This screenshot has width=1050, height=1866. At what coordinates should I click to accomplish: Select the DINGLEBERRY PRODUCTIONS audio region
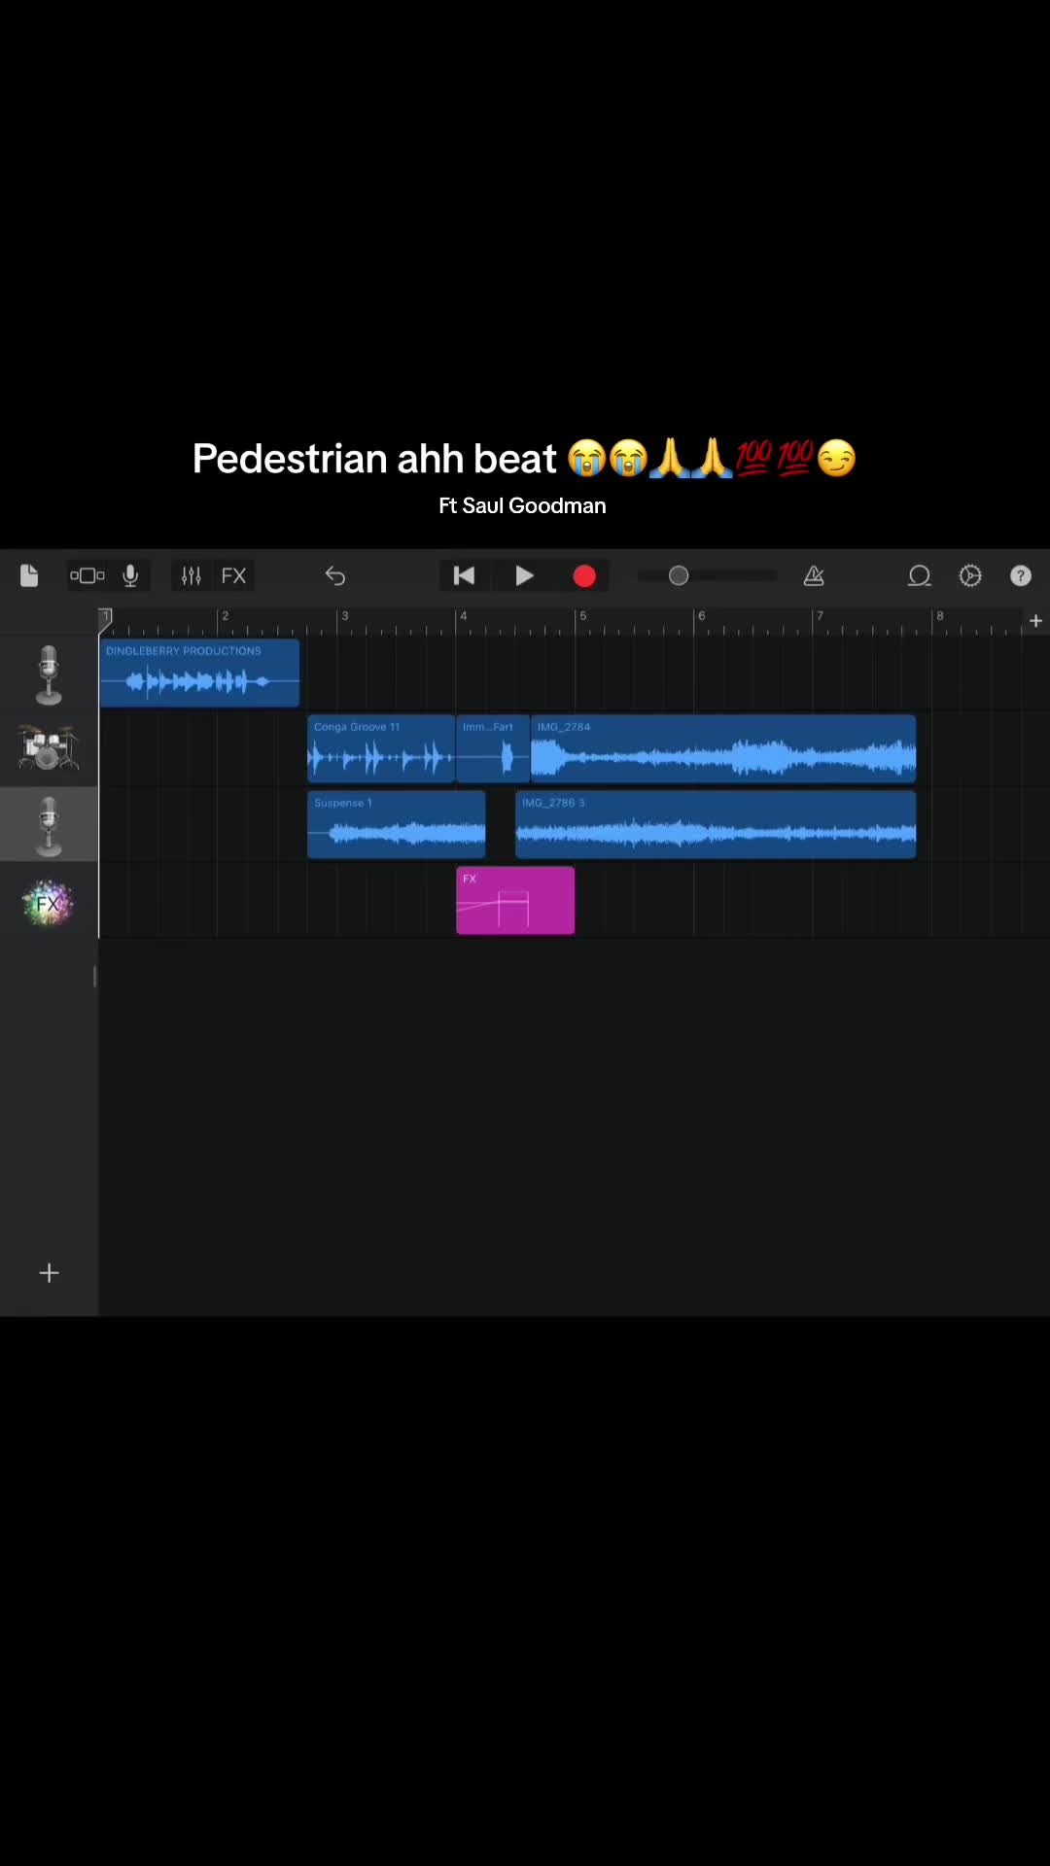(x=199, y=673)
